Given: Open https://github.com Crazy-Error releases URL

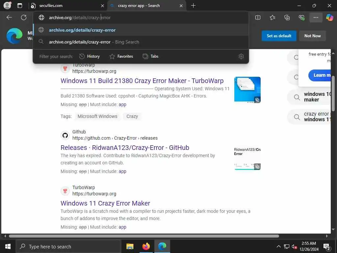Looking at the screenshot, I should click(x=115, y=138).
